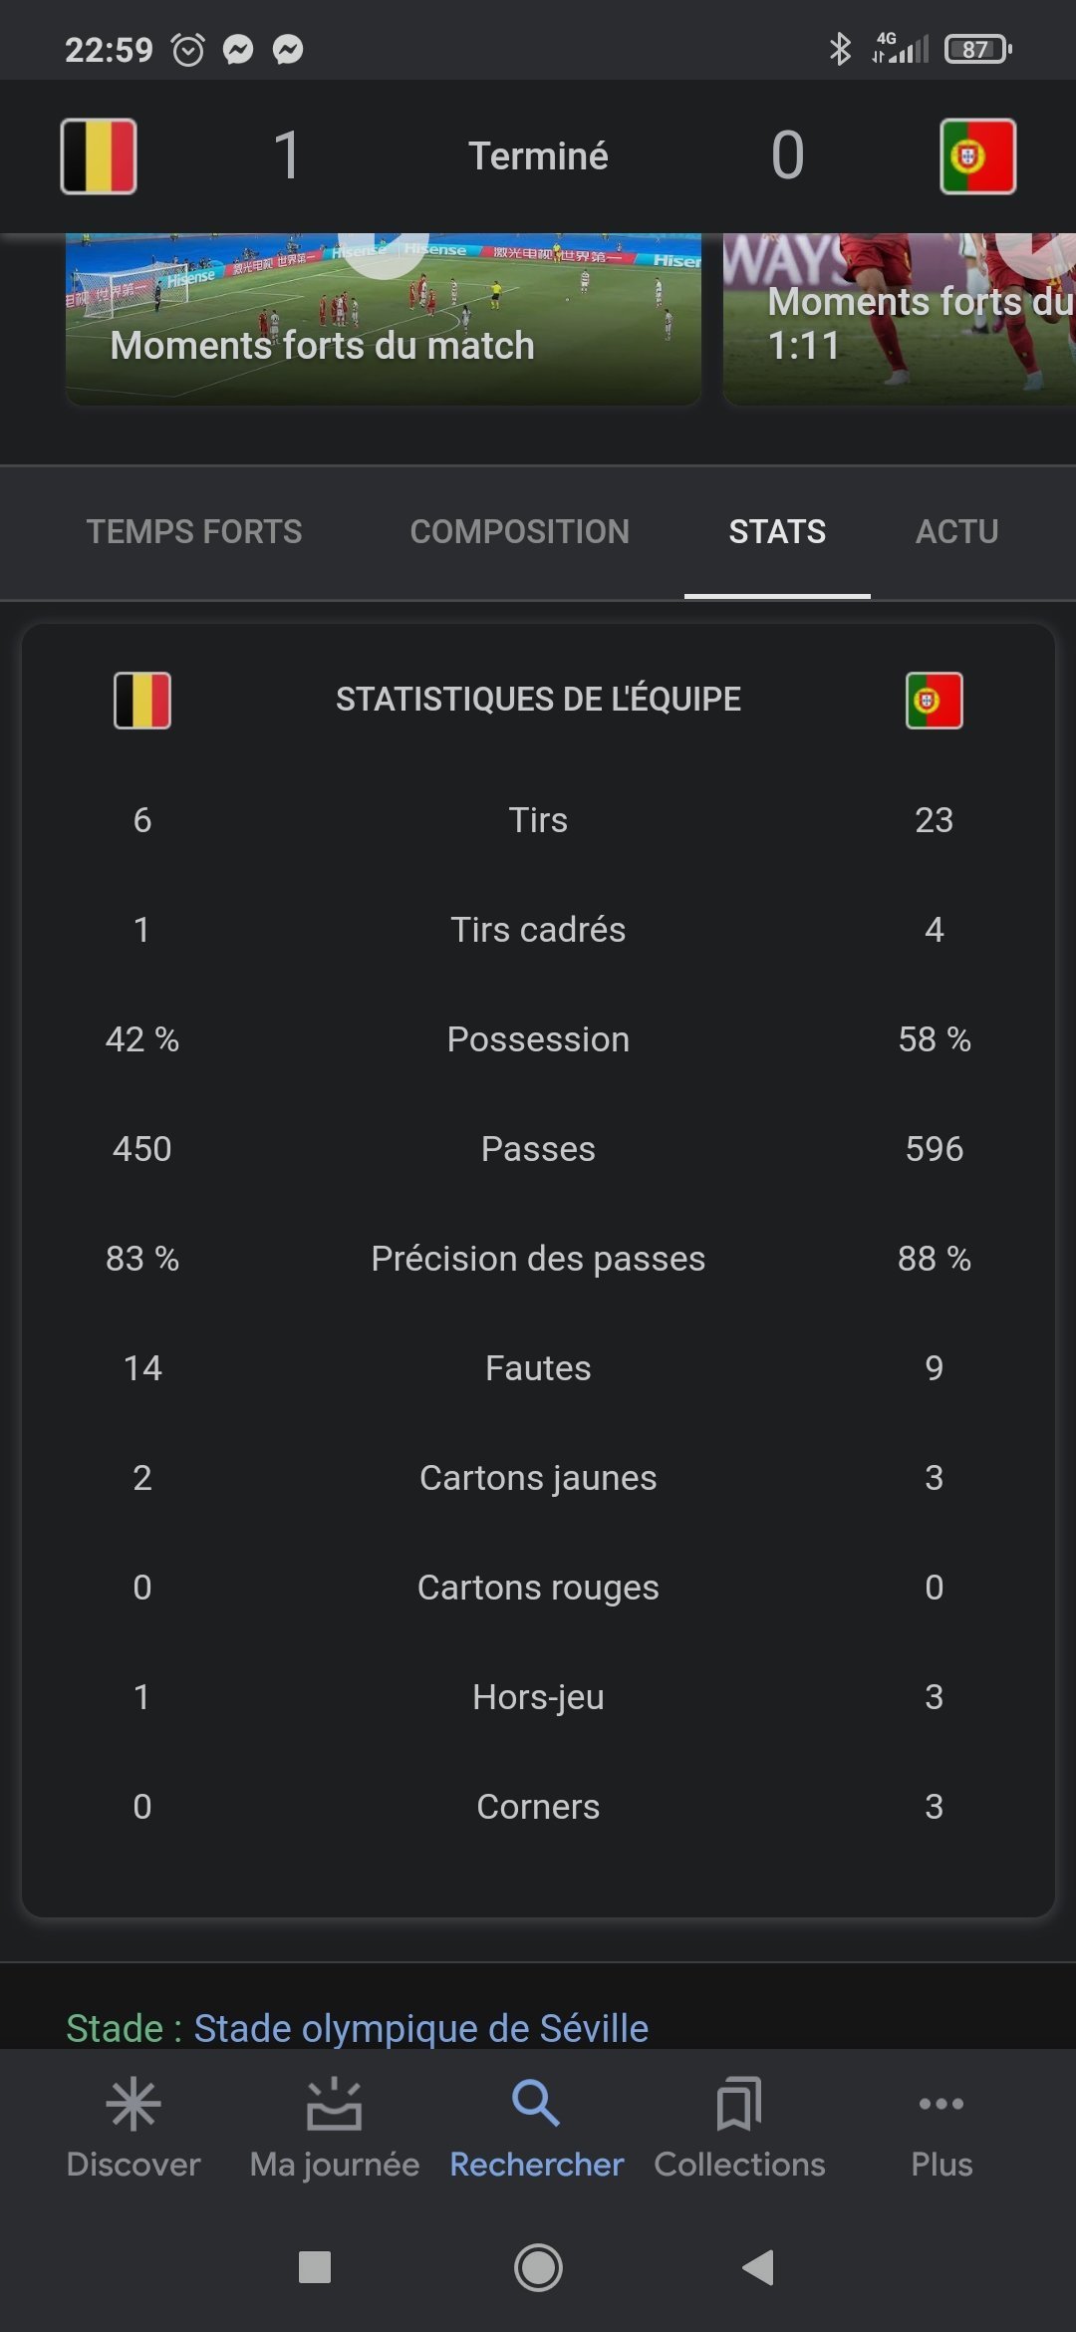This screenshot has height=2332, width=1076.
Task: Open the Plus more-options menu
Action: click(x=941, y=2129)
